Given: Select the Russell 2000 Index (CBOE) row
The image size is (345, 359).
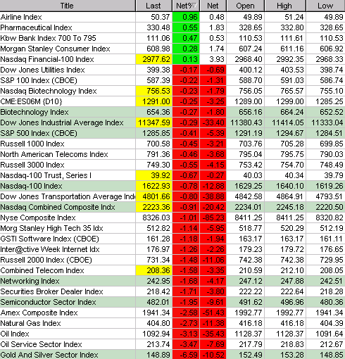Looking at the screenshot, I should [172, 260].
